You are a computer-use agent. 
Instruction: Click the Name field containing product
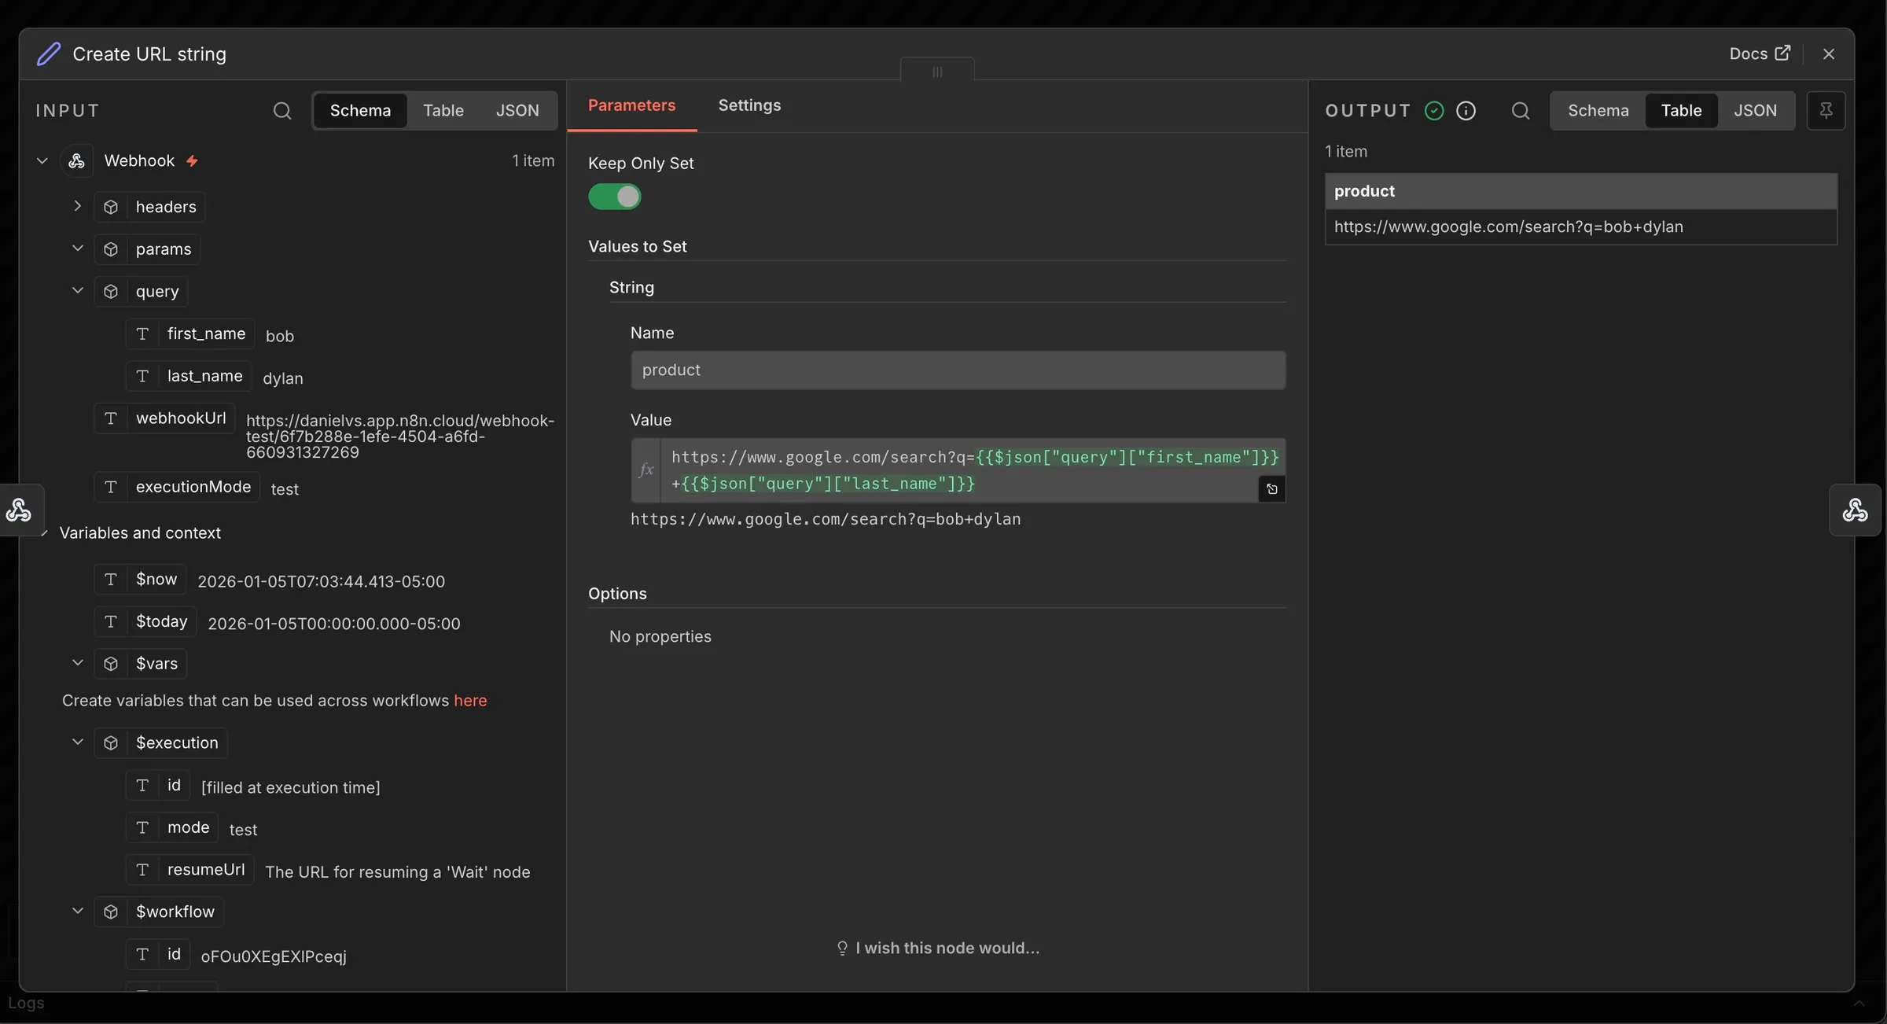pos(958,370)
